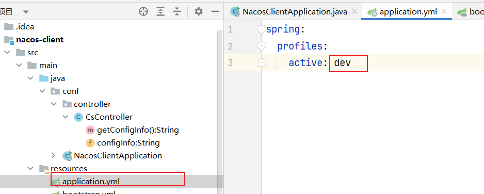Click the NacosClientApplication class icon
Screen dimensions: 484x194
[x=67, y=155]
